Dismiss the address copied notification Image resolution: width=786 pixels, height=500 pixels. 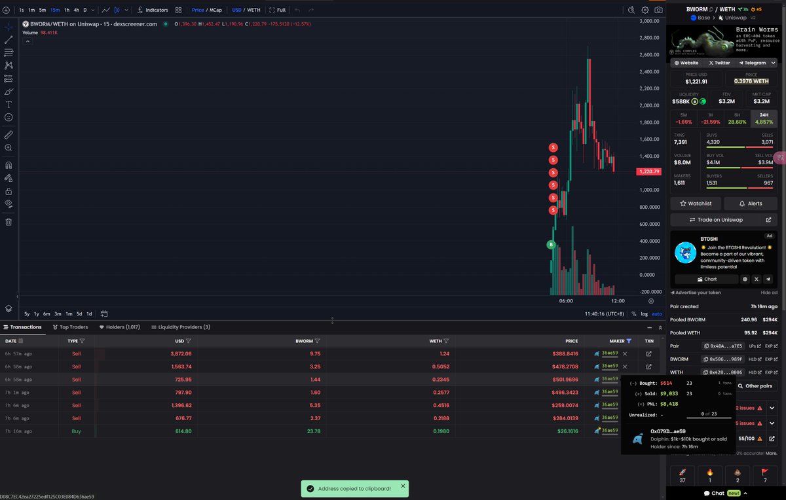coord(403,486)
